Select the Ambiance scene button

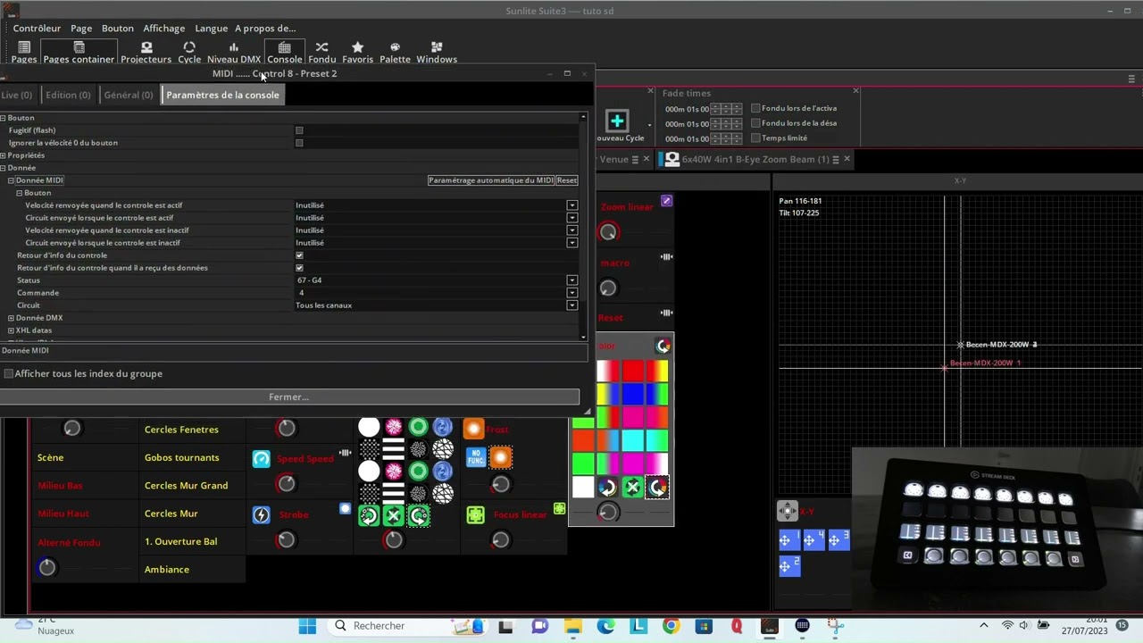click(x=167, y=570)
